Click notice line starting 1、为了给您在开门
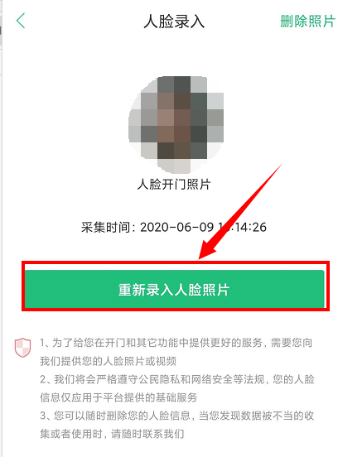338x457 pixels. (176, 343)
